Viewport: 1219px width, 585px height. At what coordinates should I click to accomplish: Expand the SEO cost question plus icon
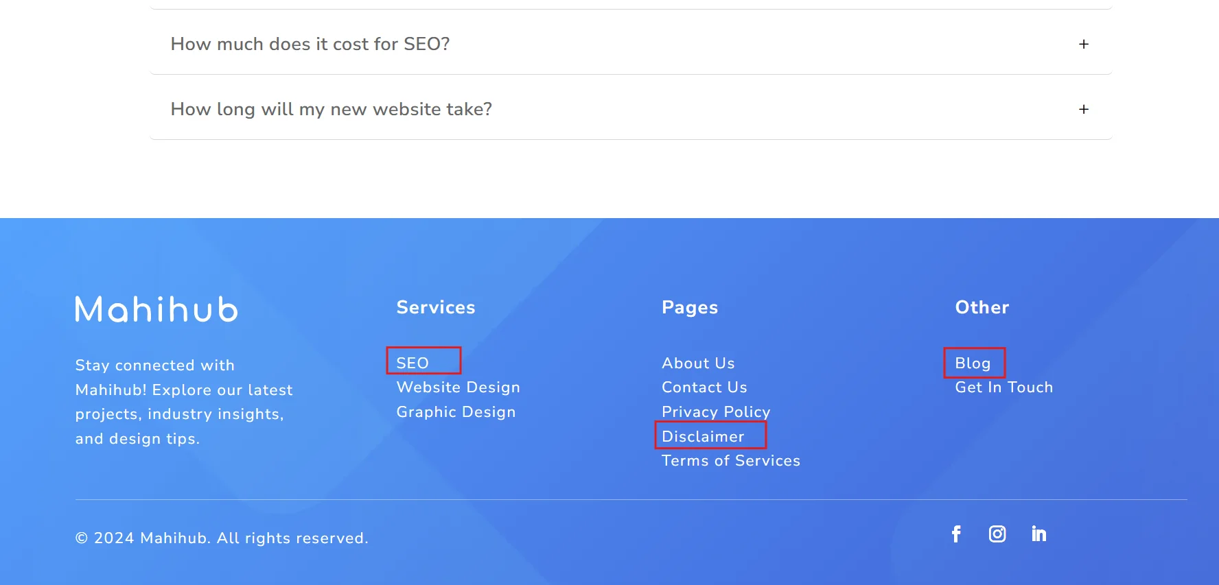pos(1084,44)
